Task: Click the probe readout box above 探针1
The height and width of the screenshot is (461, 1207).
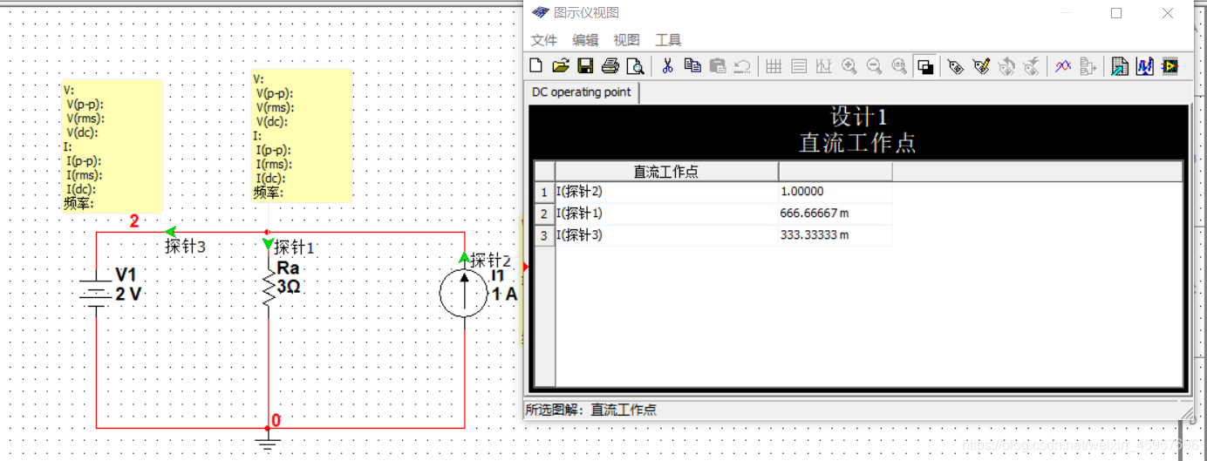Action: point(302,136)
